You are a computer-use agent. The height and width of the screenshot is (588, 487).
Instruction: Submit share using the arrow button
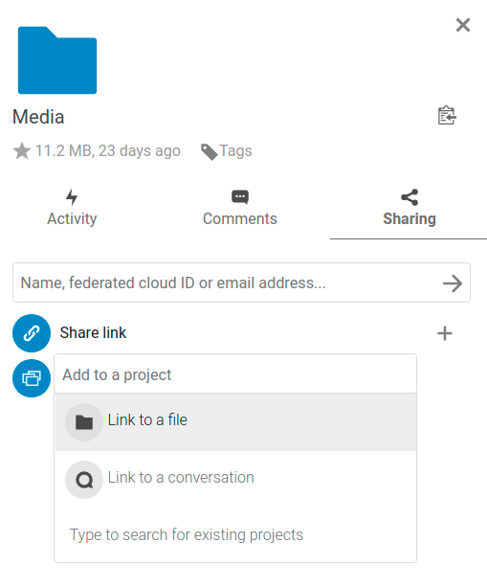(453, 283)
